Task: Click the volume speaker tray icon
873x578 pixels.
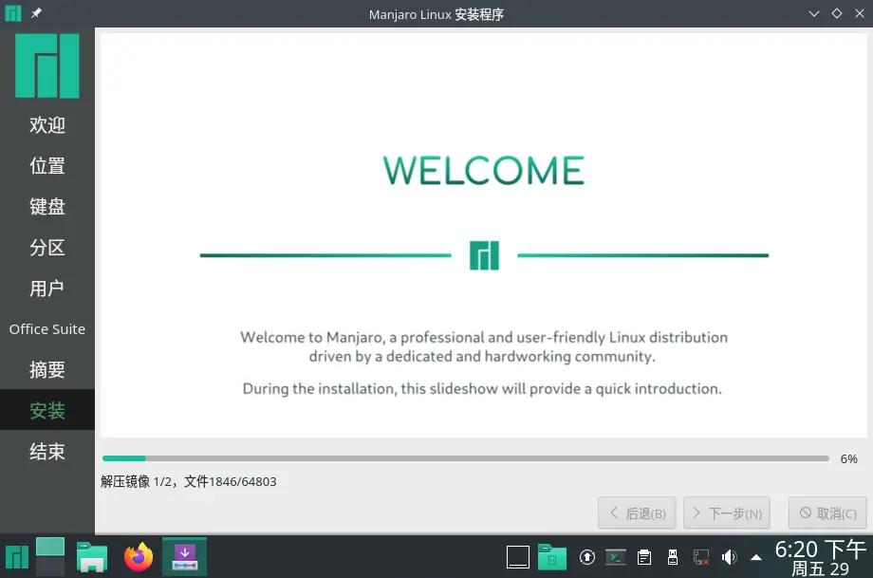Action: (x=729, y=557)
